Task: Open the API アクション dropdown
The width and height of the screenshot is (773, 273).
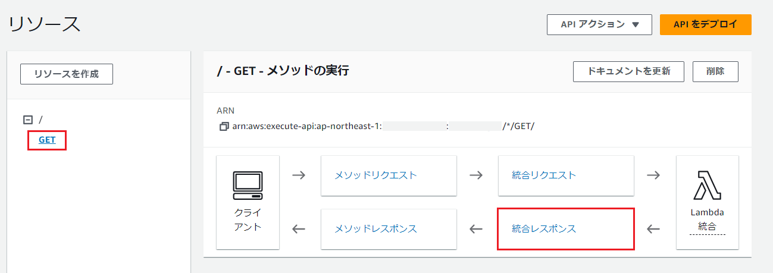Action: point(599,24)
